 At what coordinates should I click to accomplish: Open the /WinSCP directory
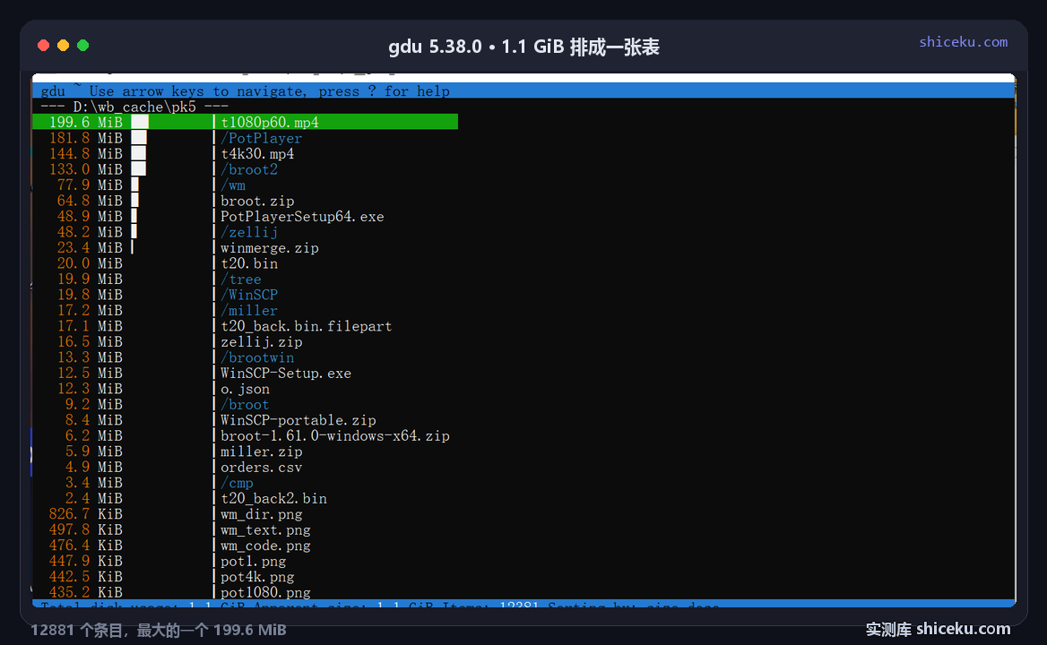(x=249, y=295)
